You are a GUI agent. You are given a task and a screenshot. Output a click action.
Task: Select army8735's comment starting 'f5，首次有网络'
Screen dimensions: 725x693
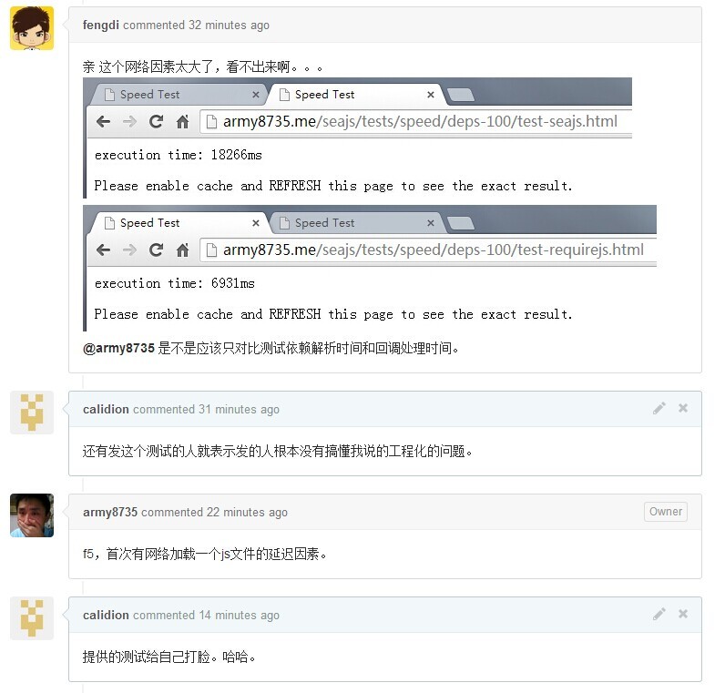point(205,554)
